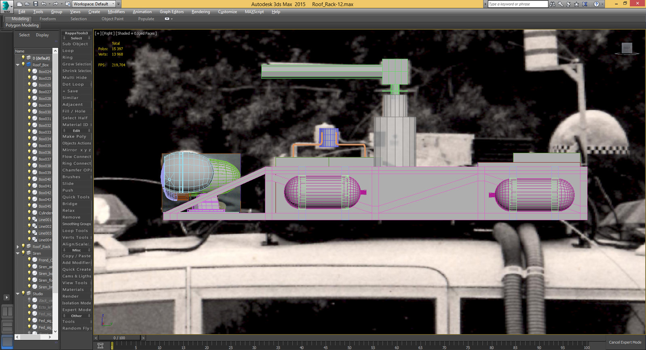Click the Chamfer OP button in RappaTools
Viewport: 646px width, 350px height.
(x=76, y=170)
